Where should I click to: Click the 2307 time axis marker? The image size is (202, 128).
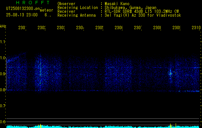coord(138,28)
